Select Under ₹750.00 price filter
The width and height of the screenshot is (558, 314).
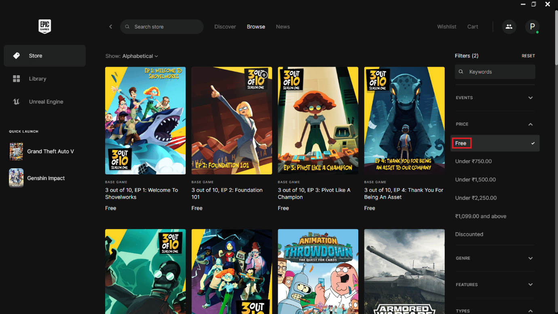click(x=473, y=161)
